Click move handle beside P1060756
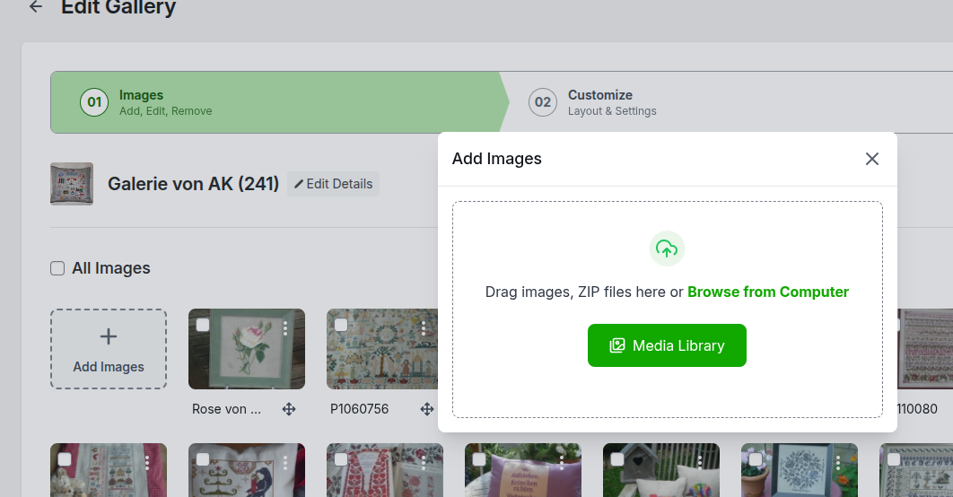 [x=427, y=409]
